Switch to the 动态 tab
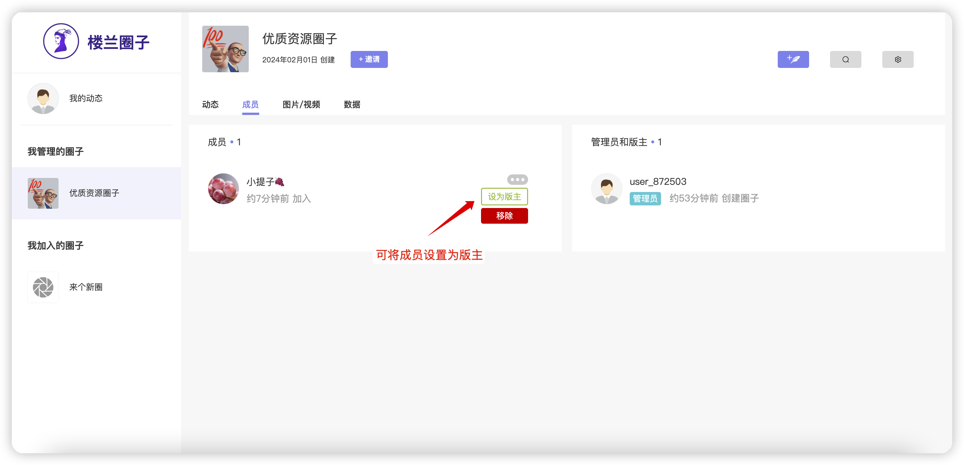 pos(210,105)
